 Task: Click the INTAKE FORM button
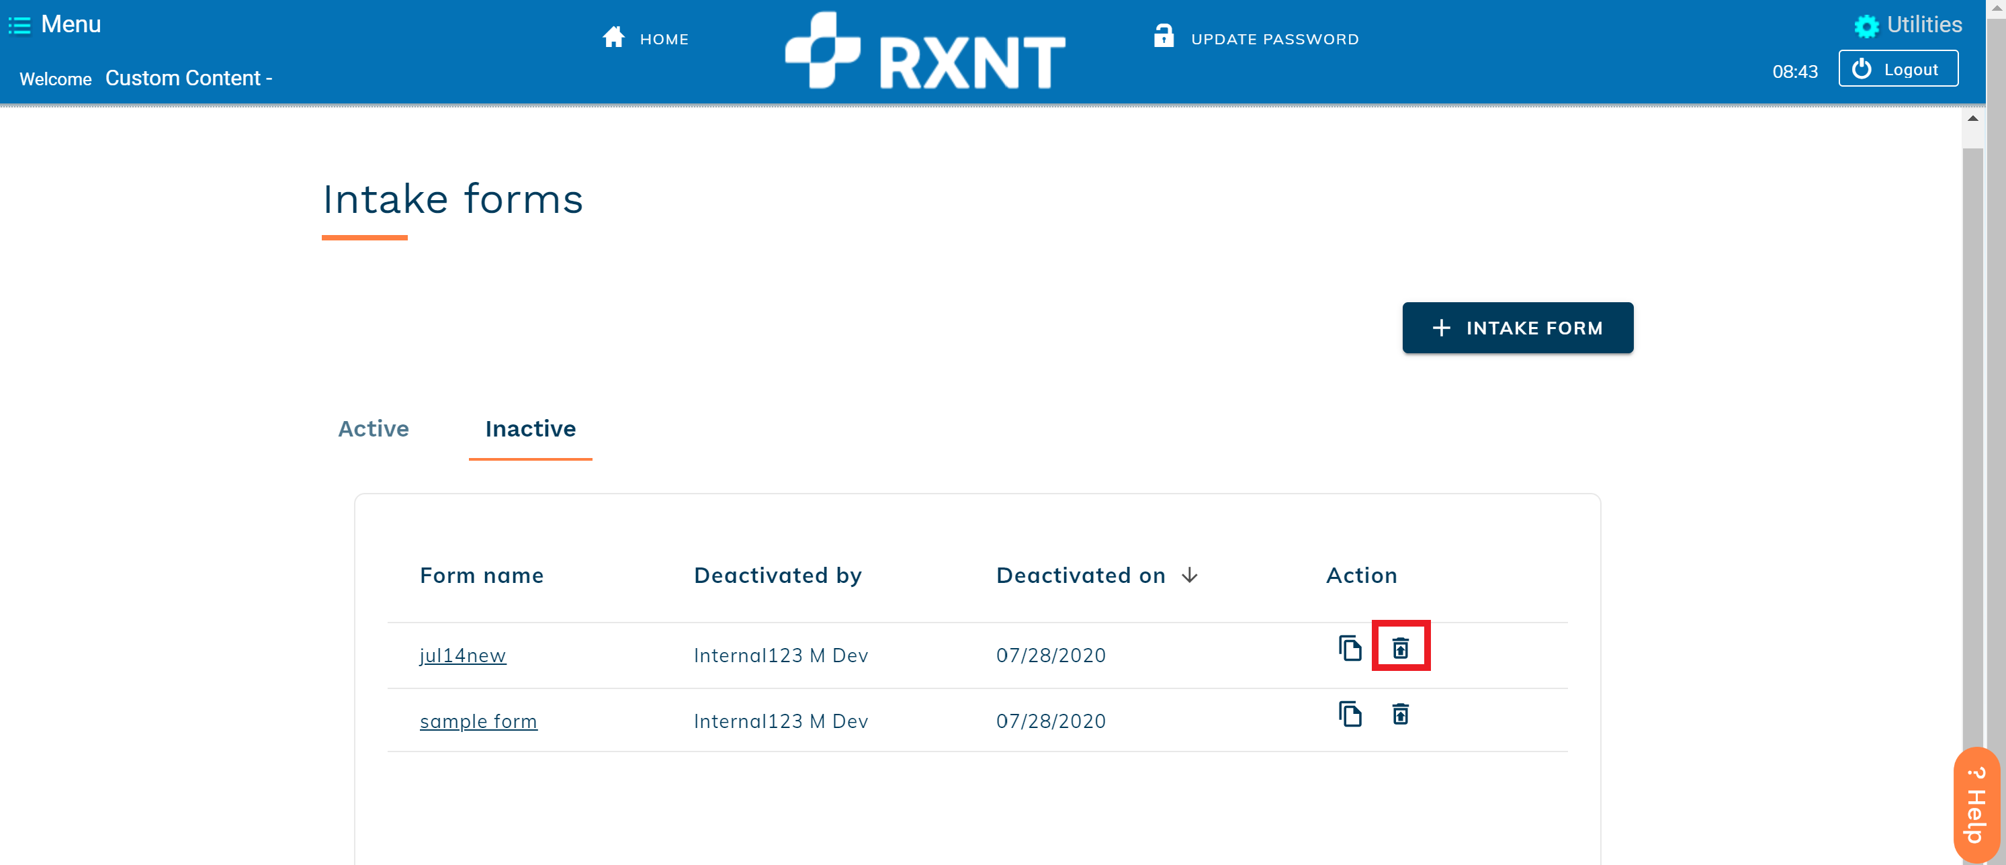click(x=1517, y=328)
